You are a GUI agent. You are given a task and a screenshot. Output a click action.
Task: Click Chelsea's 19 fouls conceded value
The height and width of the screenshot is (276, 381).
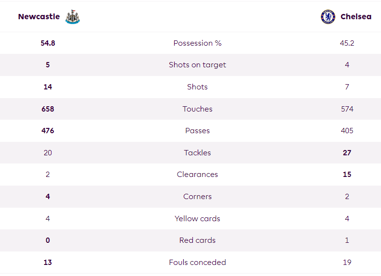[347, 262]
